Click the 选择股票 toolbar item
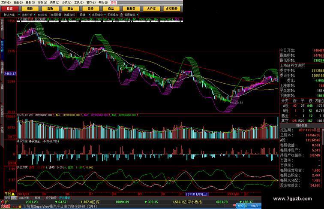The image size is (324, 209). (x=56, y=15)
